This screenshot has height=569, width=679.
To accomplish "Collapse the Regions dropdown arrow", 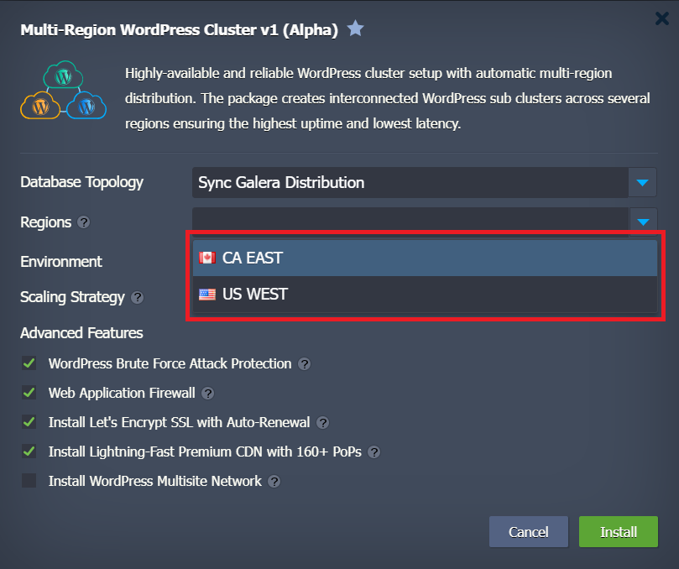I will (x=642, y=222).
